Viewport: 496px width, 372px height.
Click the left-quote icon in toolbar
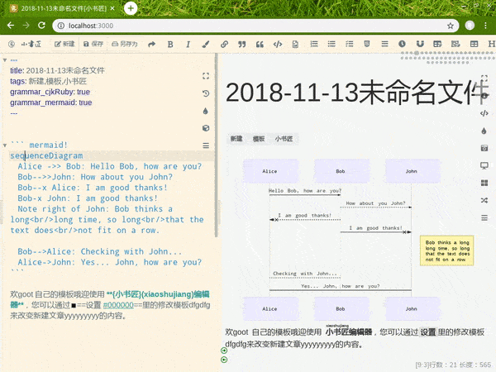[260, 45]
